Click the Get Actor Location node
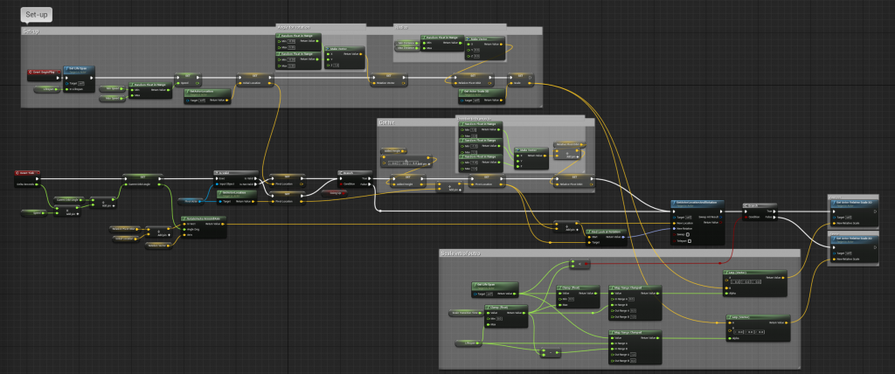 [200, 91]
